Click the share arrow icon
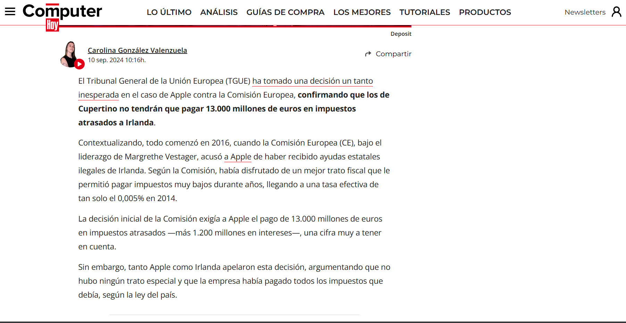The image size is (626, 323). coord(368,54)
